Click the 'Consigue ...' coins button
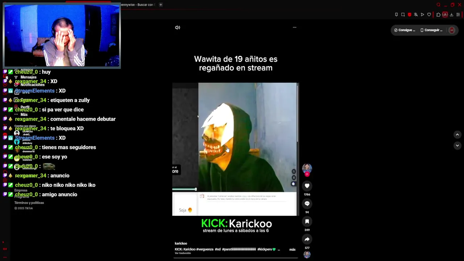Image resolution: width=464 pixels, height=261 pixels. click(405, 30)
